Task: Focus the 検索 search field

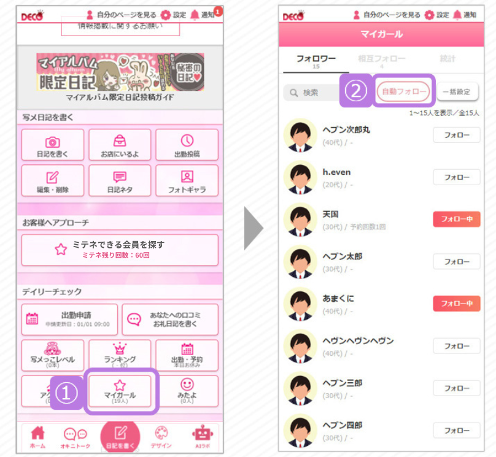Action: [312, 93]
